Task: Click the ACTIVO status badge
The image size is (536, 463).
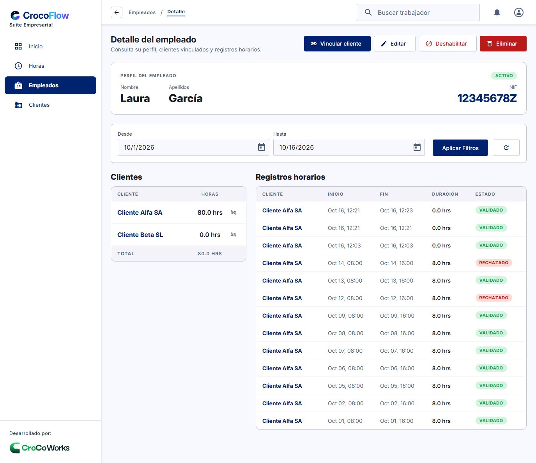Action: point(504,76)
